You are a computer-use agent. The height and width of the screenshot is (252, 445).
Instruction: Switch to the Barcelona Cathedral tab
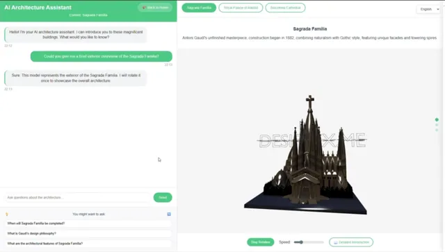(x=285, y=8)
